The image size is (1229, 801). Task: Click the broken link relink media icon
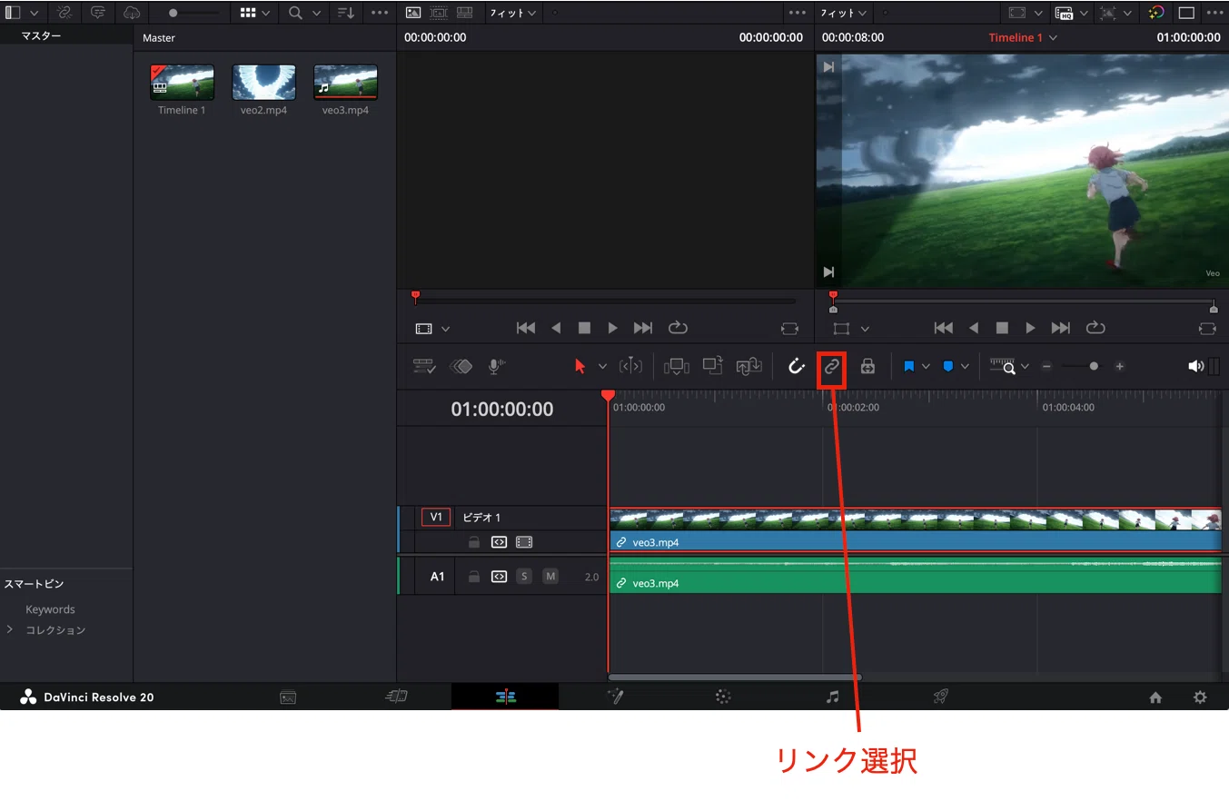64,13
